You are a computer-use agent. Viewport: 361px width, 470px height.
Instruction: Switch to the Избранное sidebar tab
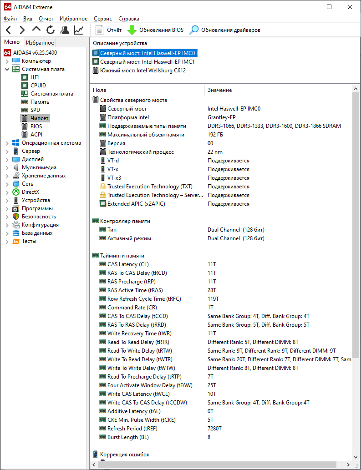(x=40, y=43)
